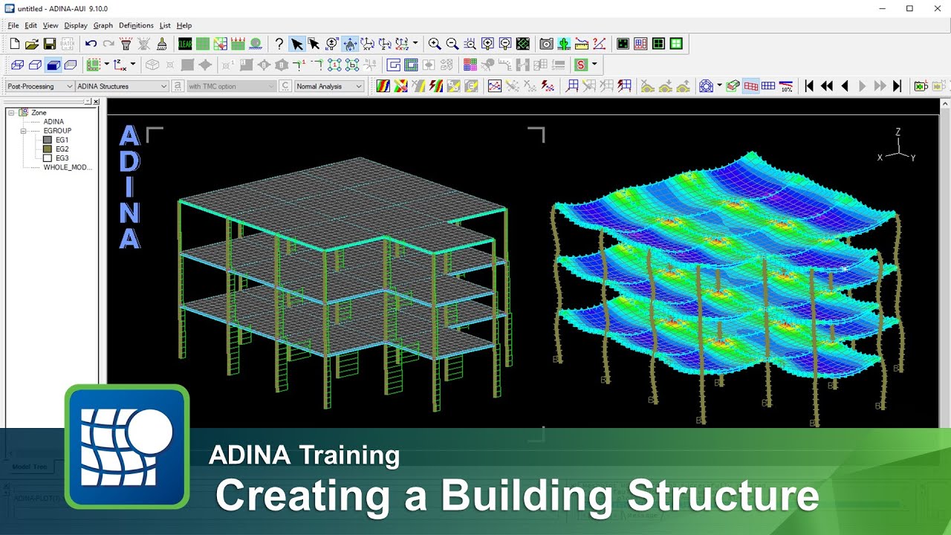The height and width of the screenshot is (535, 951).
Task: Open the File menu
Action: [13, 25]
